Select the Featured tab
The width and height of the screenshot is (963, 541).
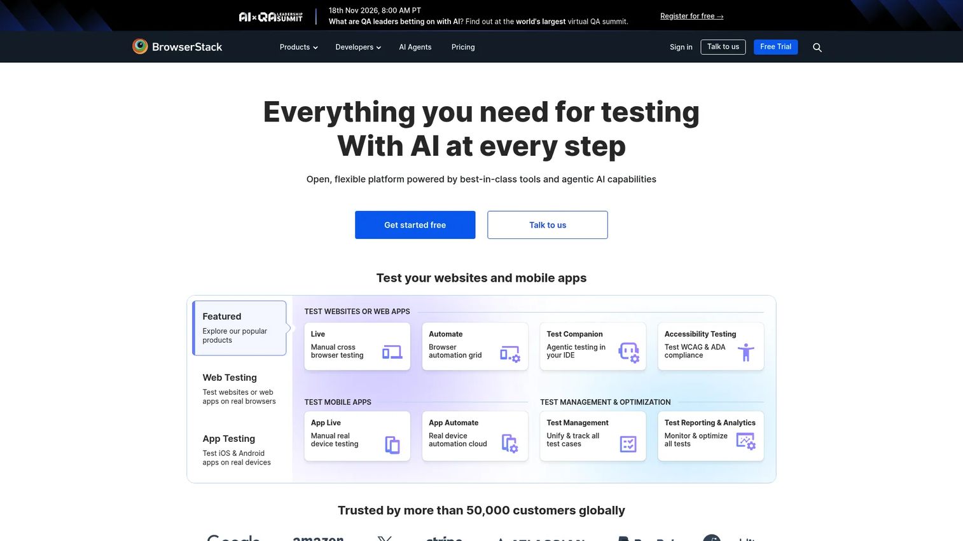(x=240, y=328)
